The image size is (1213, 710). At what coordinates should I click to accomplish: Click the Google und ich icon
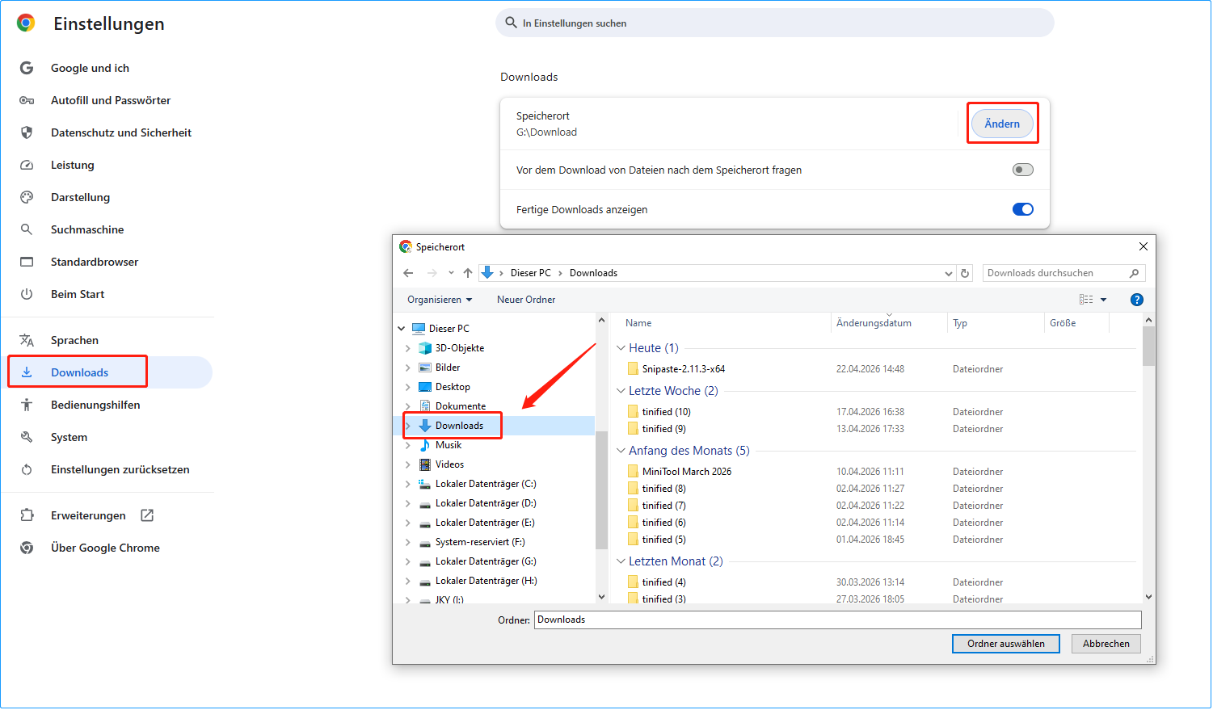click(27, 68)
